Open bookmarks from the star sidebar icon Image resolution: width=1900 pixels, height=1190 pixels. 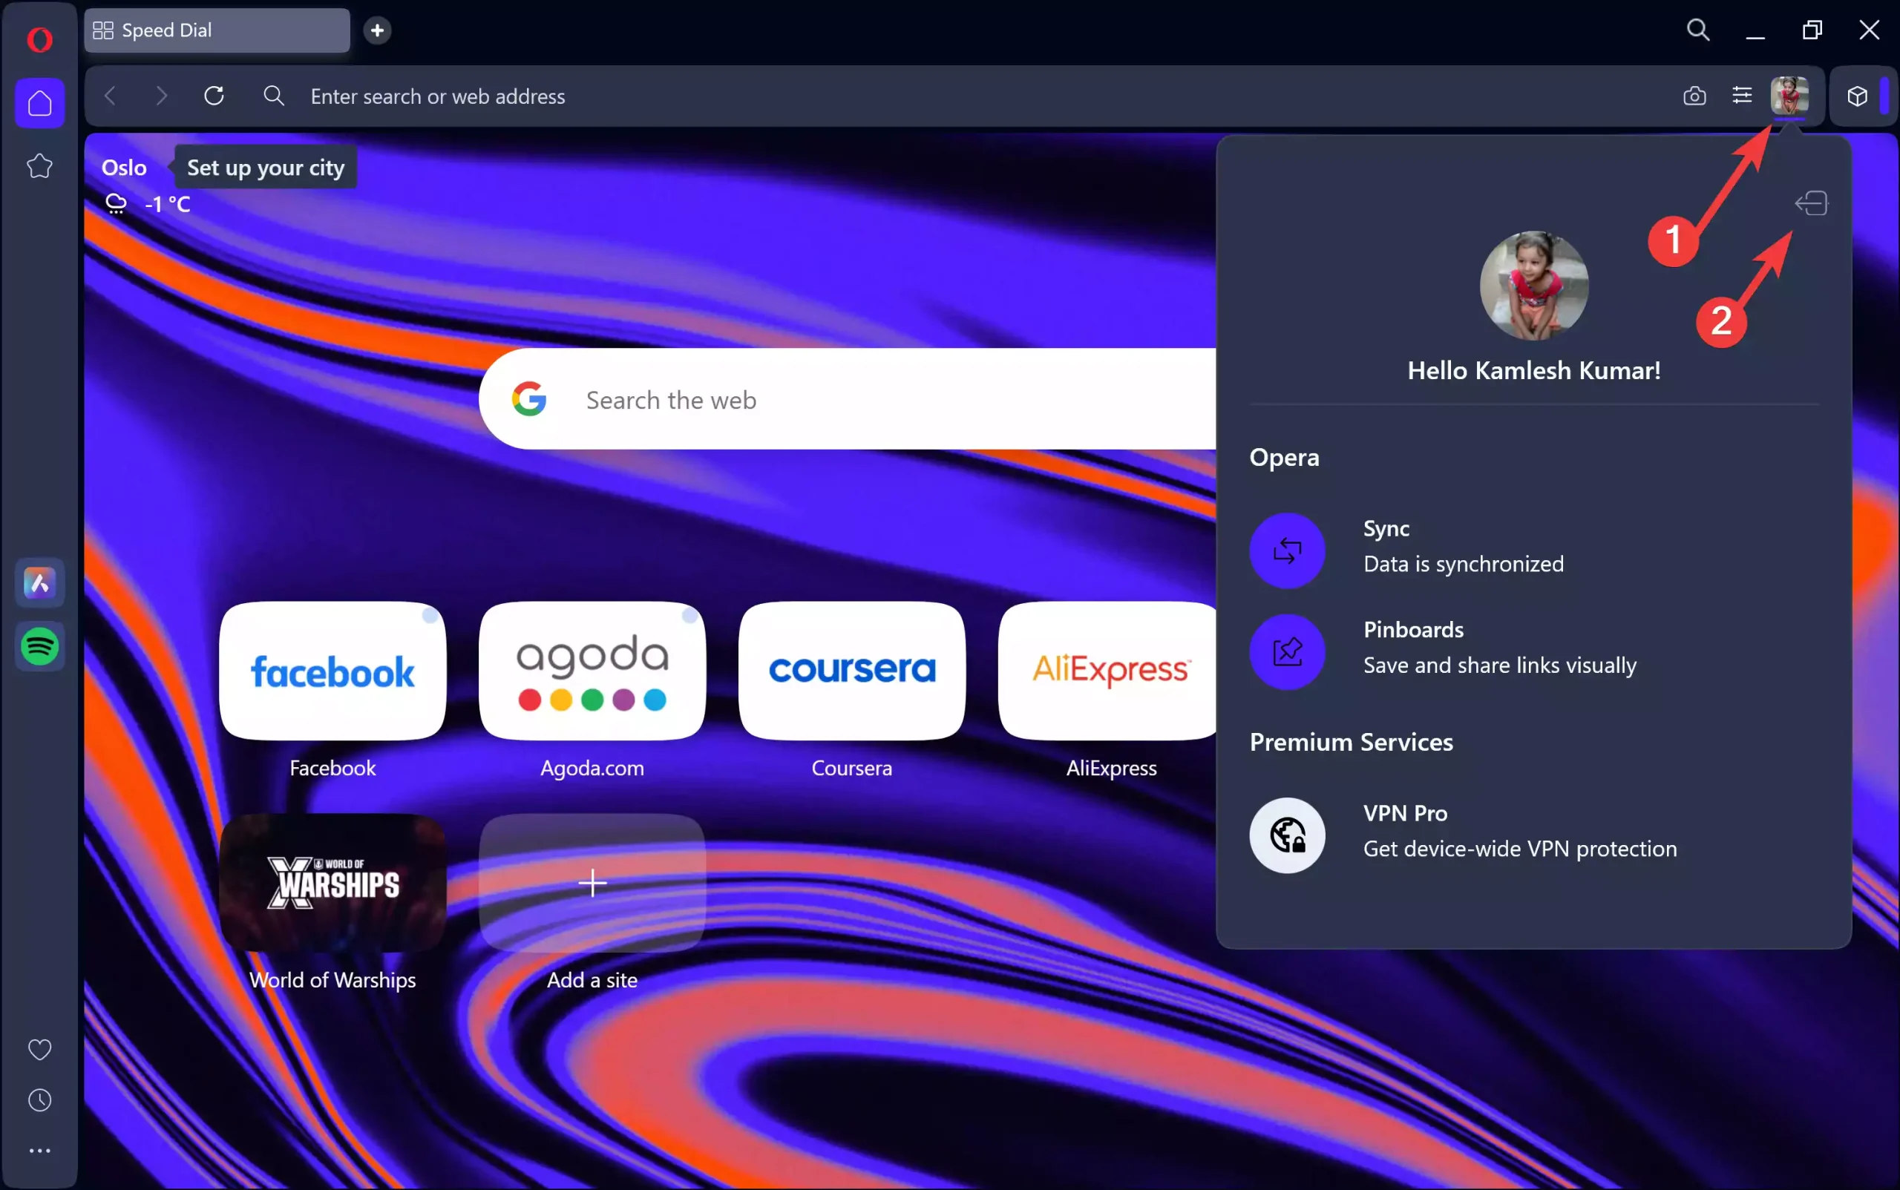tap(39, 165)
